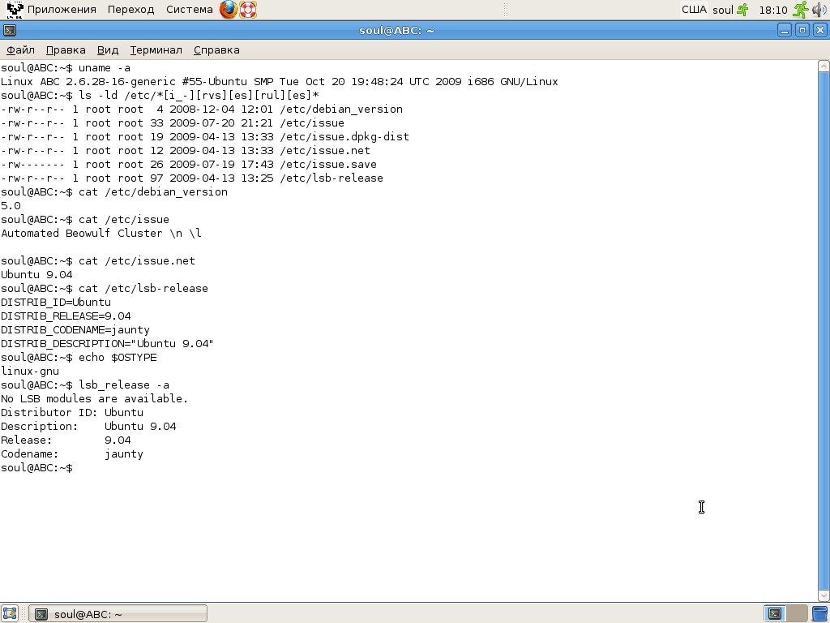This screenshot has height=623, width=830.
Task: Click the США keyboard layout indicator
Action: (694, 10)
